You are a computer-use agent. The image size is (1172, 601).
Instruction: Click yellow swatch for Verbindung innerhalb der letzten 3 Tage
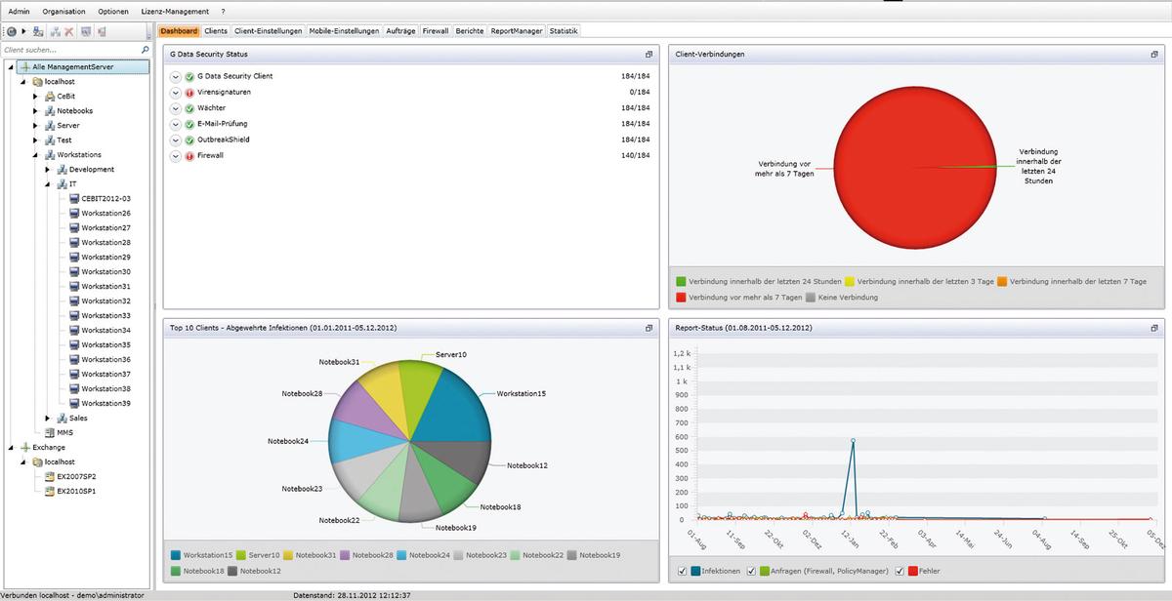(x=850, y=281)
